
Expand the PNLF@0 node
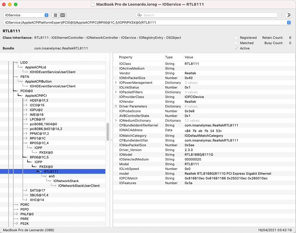point(17,214)
